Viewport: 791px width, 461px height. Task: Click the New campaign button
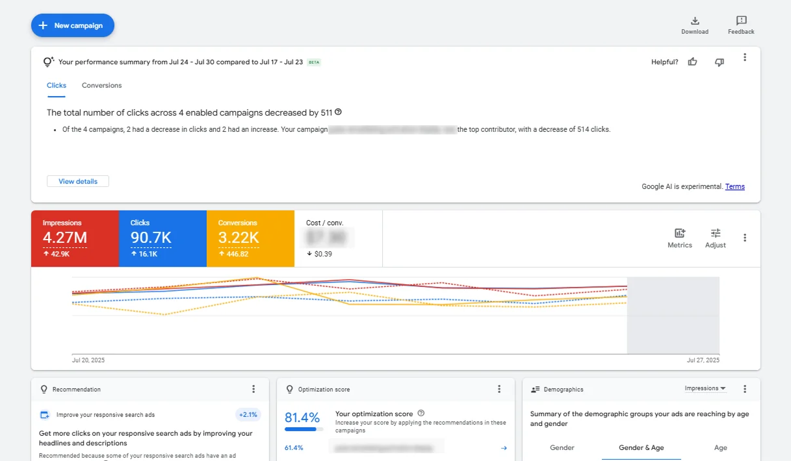(72, 25)
